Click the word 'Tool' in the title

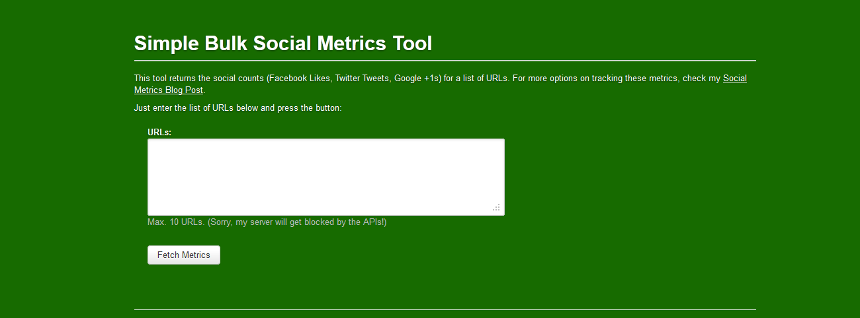coord(412,44)
